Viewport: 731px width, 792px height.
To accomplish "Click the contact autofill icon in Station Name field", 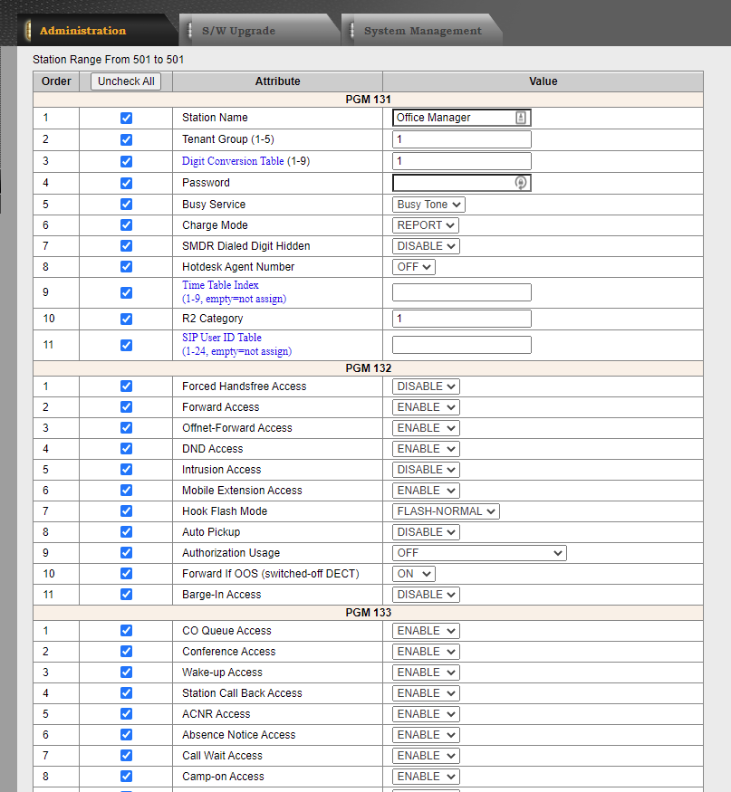I will 521,118.
